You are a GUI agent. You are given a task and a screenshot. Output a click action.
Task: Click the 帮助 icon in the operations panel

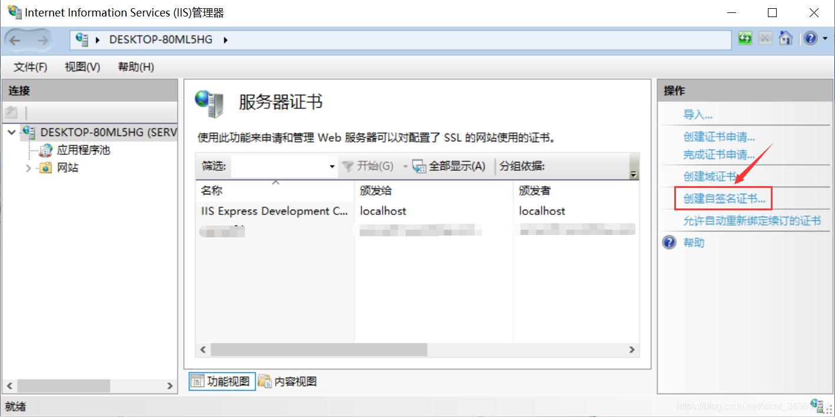click(668, 242)
